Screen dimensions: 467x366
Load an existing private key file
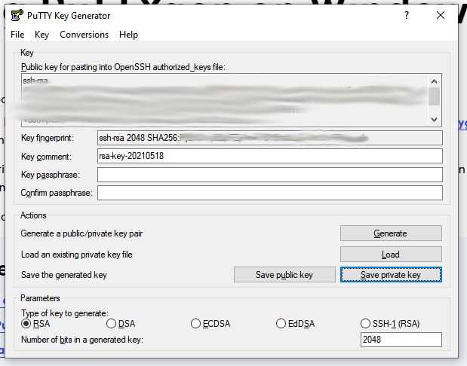click(391, 255)
